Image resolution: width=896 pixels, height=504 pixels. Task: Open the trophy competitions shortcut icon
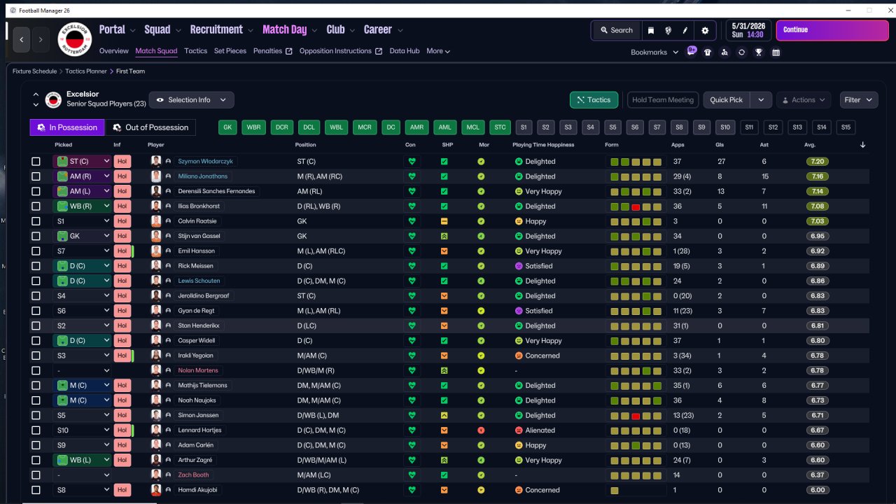click(759, 52)
